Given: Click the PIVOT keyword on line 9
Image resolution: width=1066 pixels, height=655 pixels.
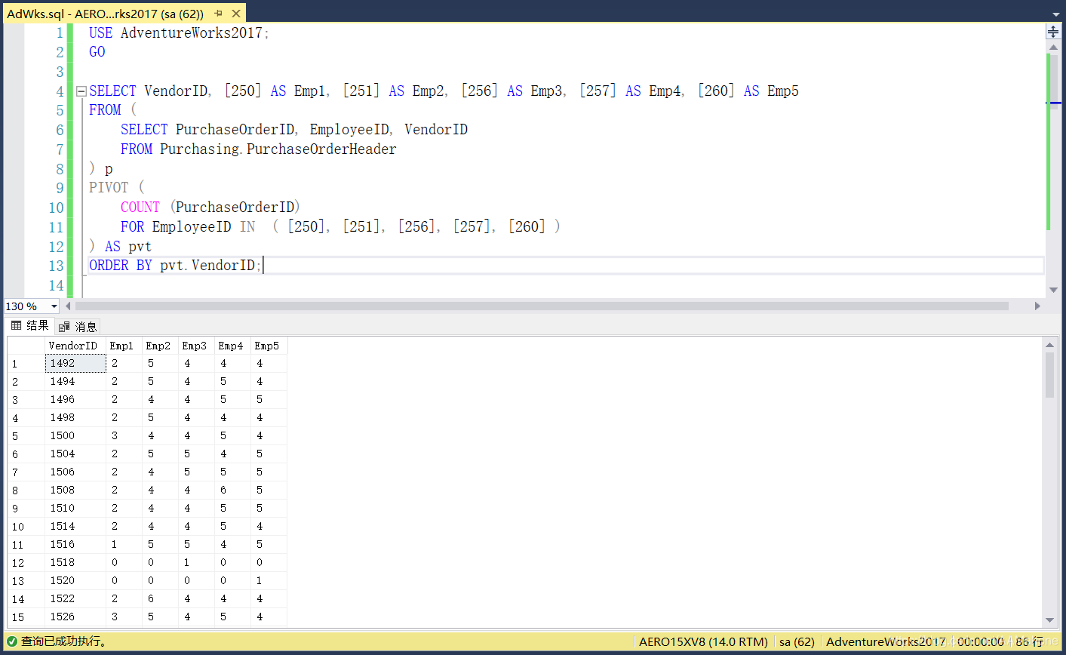Looking at the screenshot, I should tap(109, 188).
